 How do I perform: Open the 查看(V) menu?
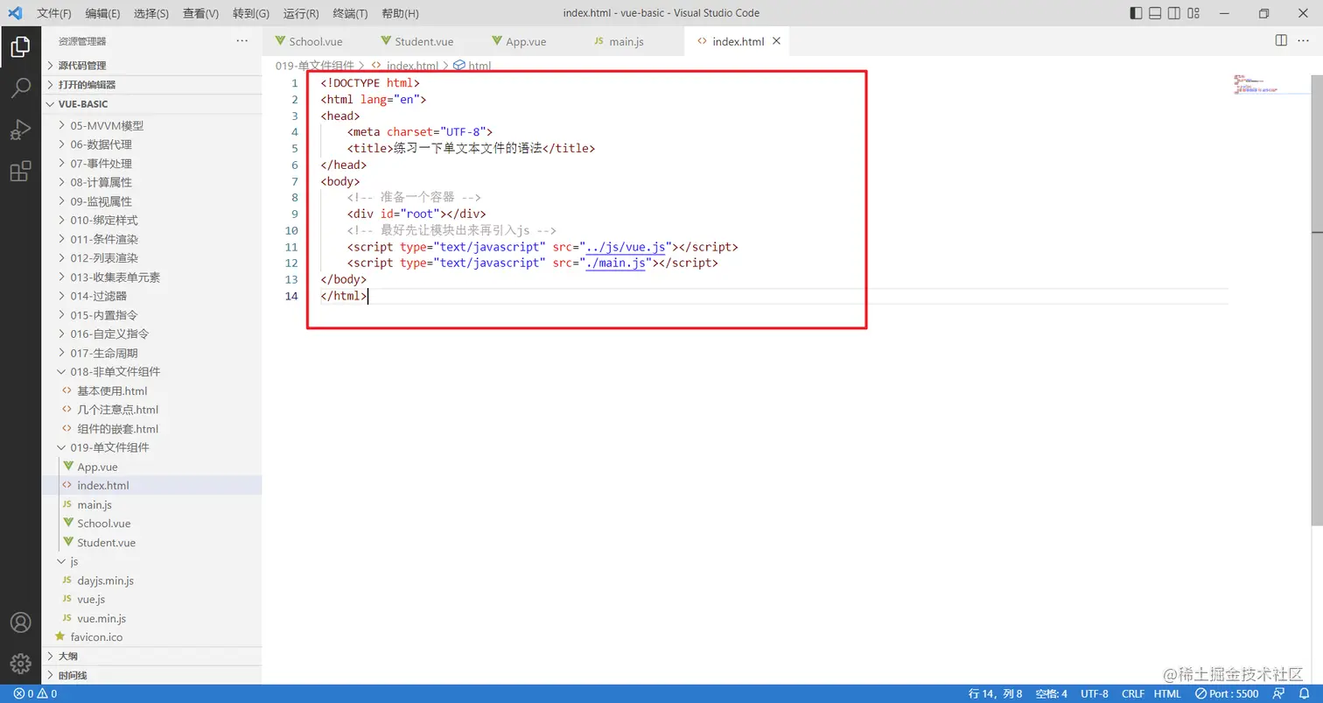click(201, 14)
